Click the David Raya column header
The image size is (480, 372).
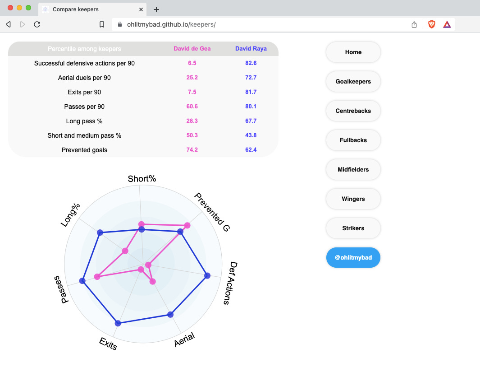coord(251,48)
